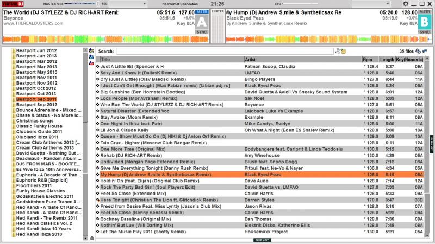The image size is (435, 244).
Task: Click the blue monitor icon at the file count's far right
Action: click(425, 51)
